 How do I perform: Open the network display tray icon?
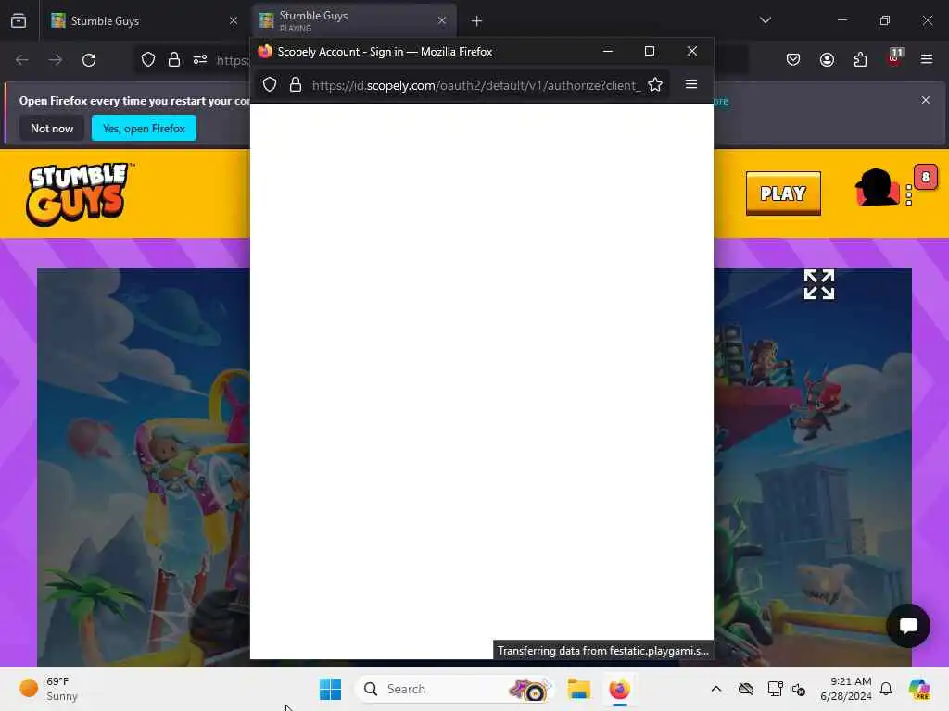tap(775, 689)
